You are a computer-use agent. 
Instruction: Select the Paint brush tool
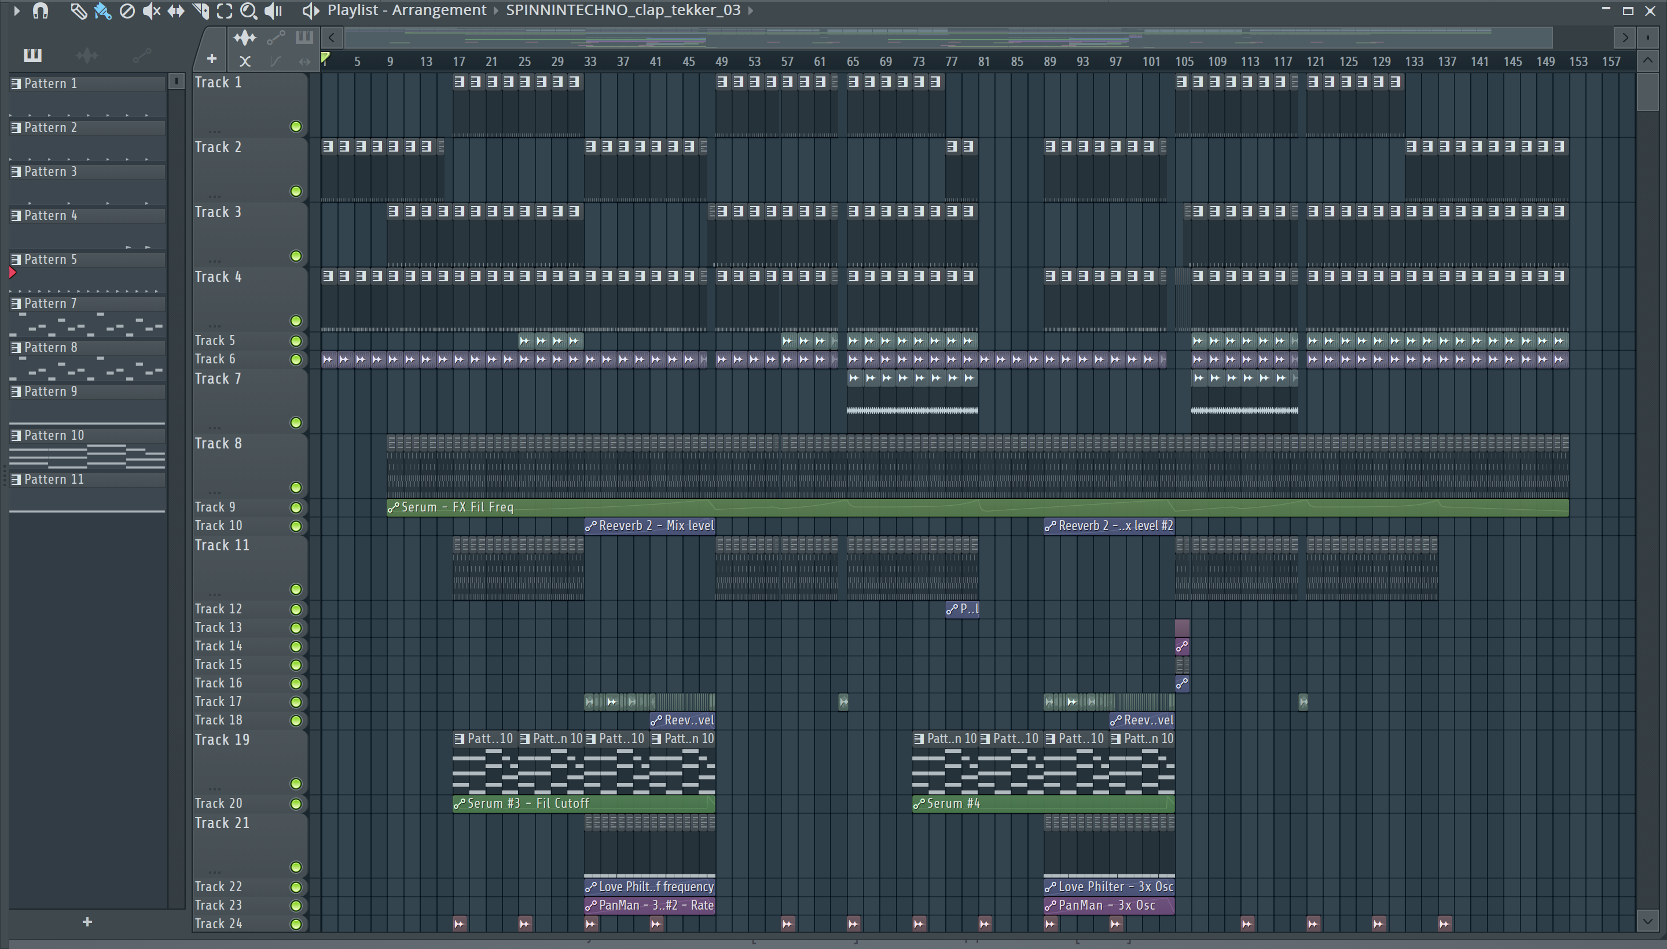coord(102,10)
